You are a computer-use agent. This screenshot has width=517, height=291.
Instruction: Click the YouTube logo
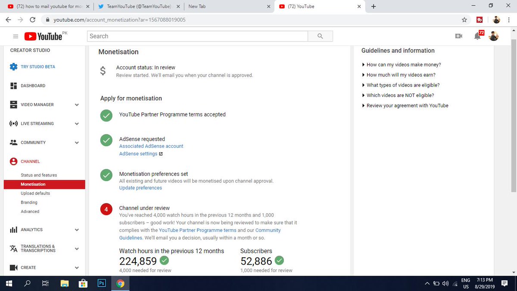click(x=43, y=37)
